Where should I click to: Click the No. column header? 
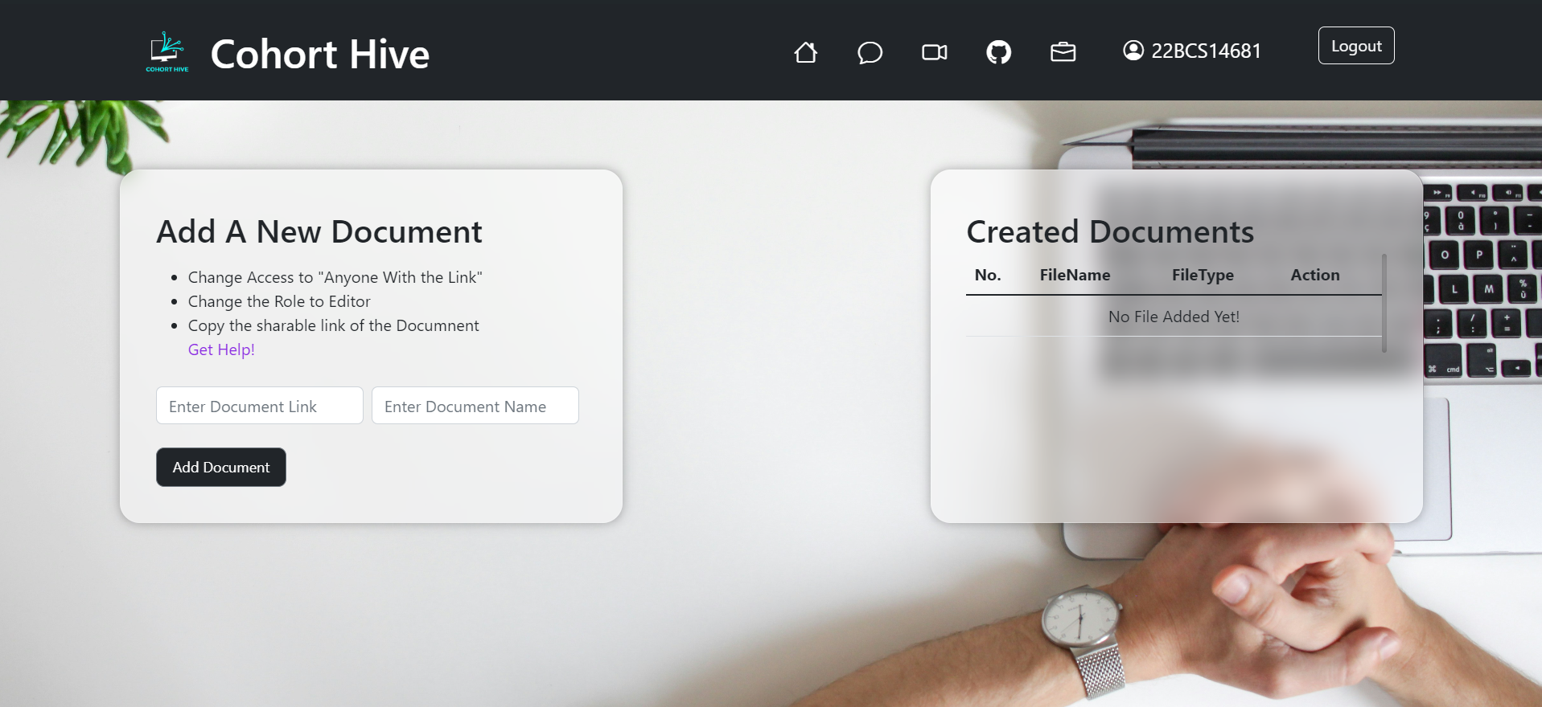(x=988, y=275)
